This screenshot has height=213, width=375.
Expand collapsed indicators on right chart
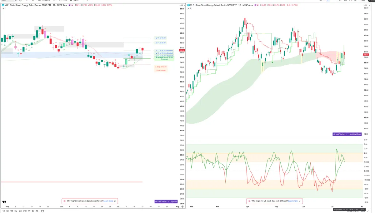(189, 8)
